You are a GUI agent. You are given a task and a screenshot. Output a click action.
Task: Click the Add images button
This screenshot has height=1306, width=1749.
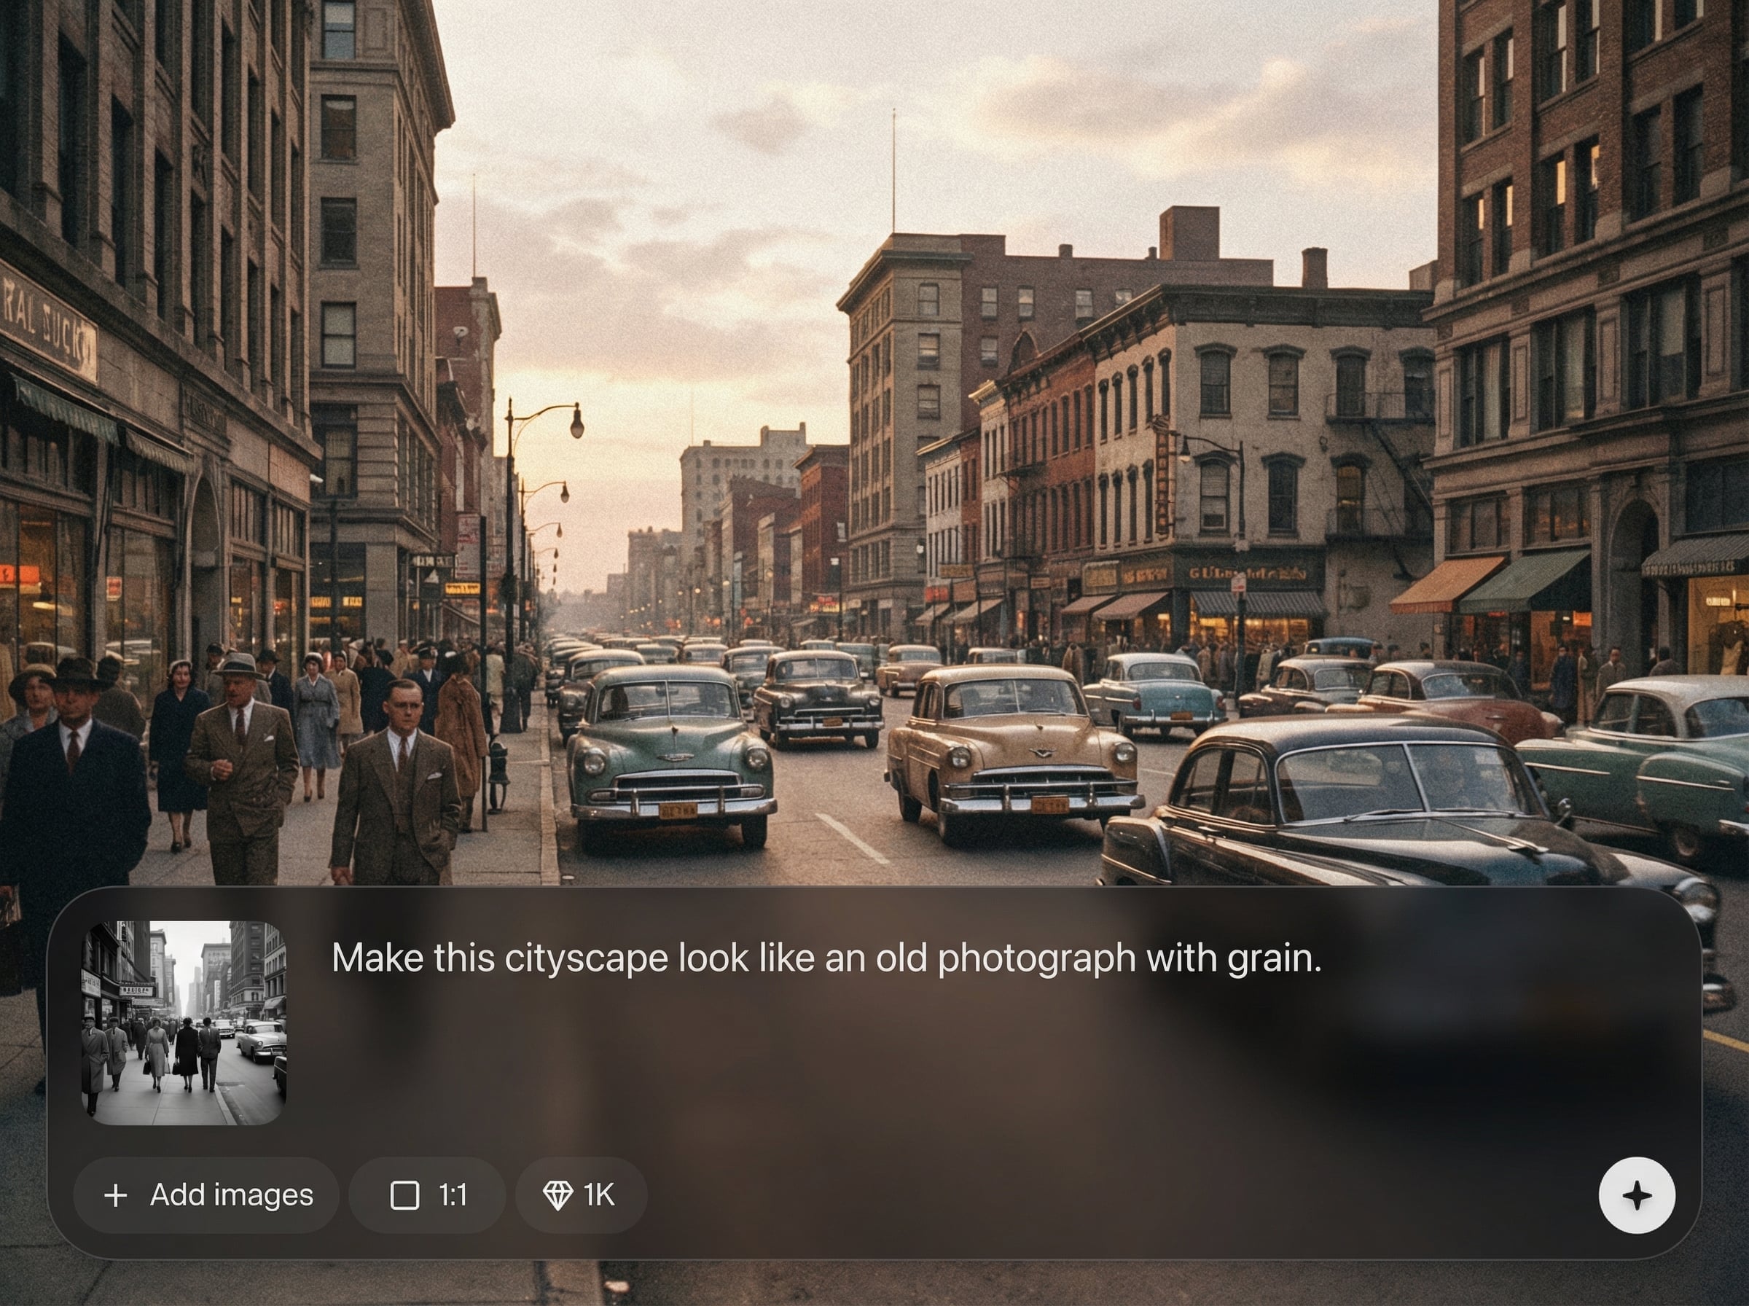tap(206, 1195)
